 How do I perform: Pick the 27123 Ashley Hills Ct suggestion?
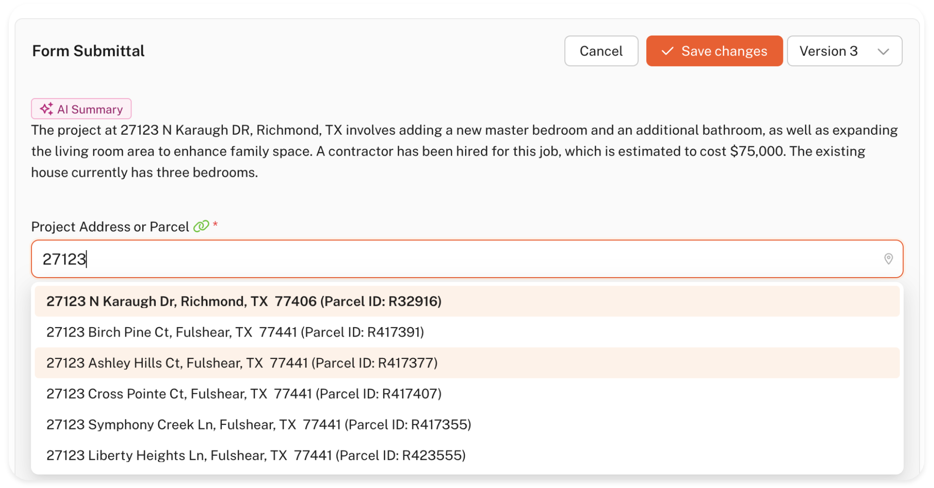(242, 363)
